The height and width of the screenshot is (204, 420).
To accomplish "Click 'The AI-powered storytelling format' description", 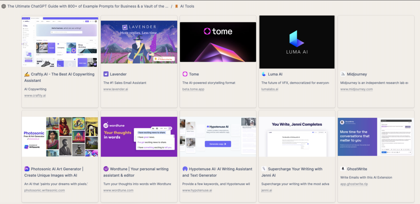I will coord(209,83).
